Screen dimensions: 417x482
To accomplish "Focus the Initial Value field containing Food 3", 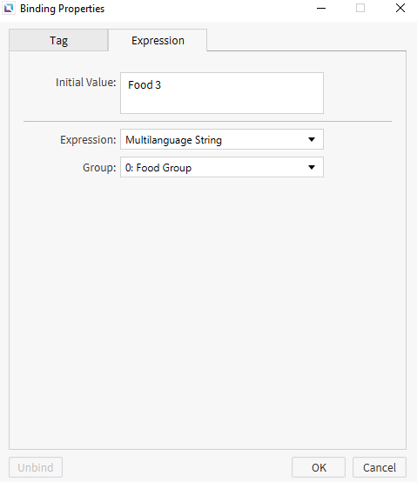I will 222,93.
